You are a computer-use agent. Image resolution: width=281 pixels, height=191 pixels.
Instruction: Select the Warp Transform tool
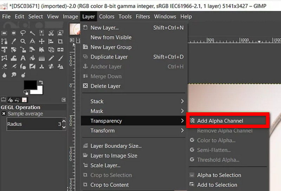pos(14,58)
